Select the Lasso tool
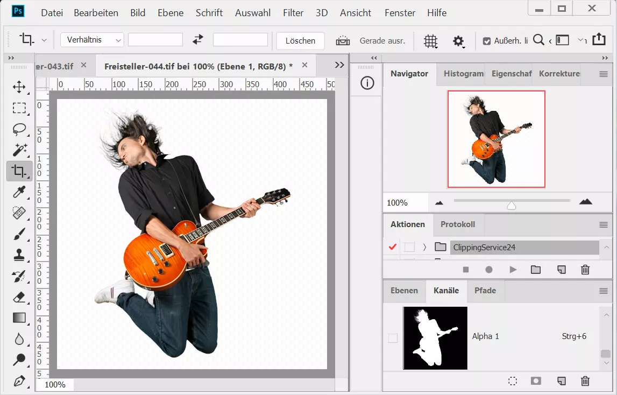The width and height of the screenshot is (617, 395). point(19,129)
